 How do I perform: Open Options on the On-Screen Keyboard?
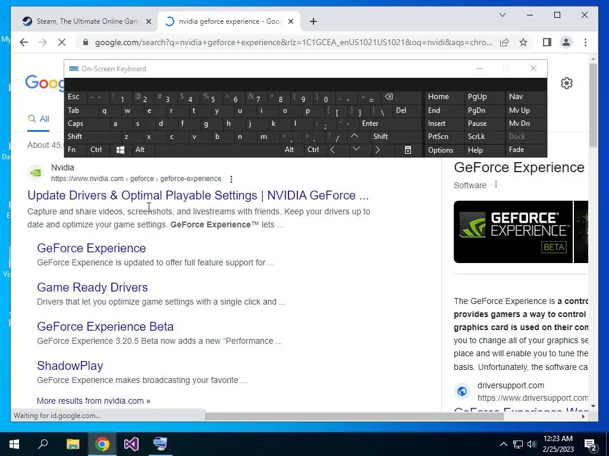[x=444, y=150]
